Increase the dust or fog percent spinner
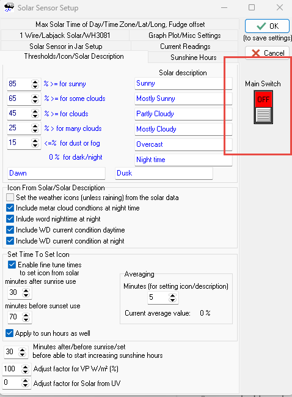This screenshot has width=292, height=397. coord(35,141)
